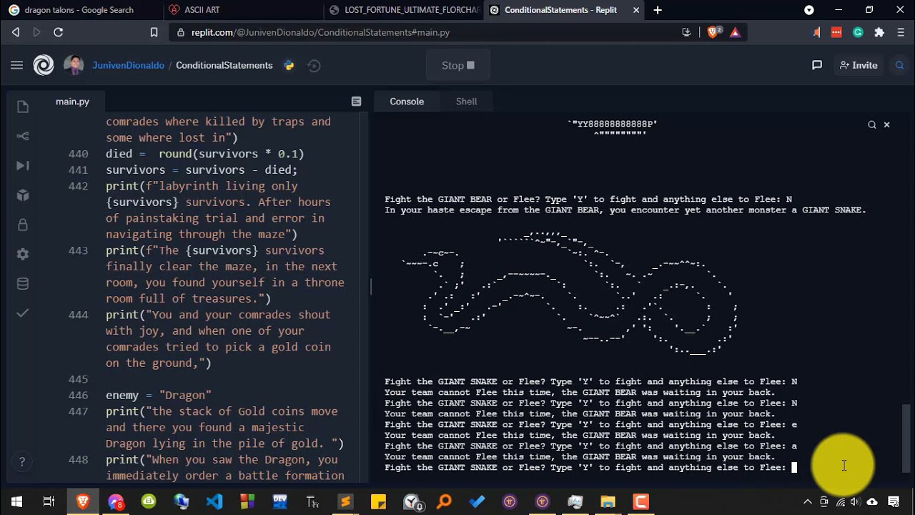
Task: Reload the current page
Action: click(59, 32)
